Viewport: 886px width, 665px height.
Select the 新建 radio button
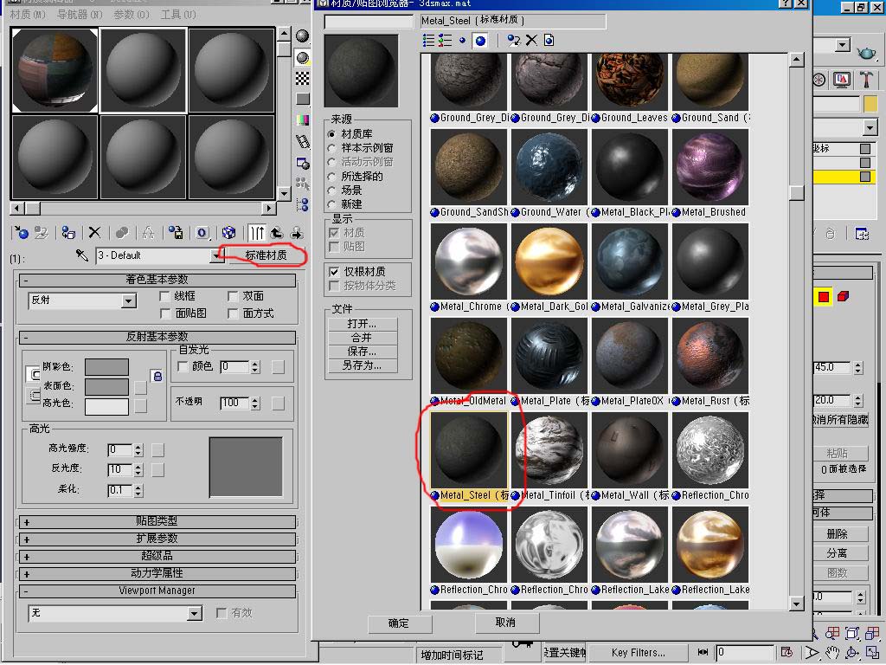tap(331, 204)
